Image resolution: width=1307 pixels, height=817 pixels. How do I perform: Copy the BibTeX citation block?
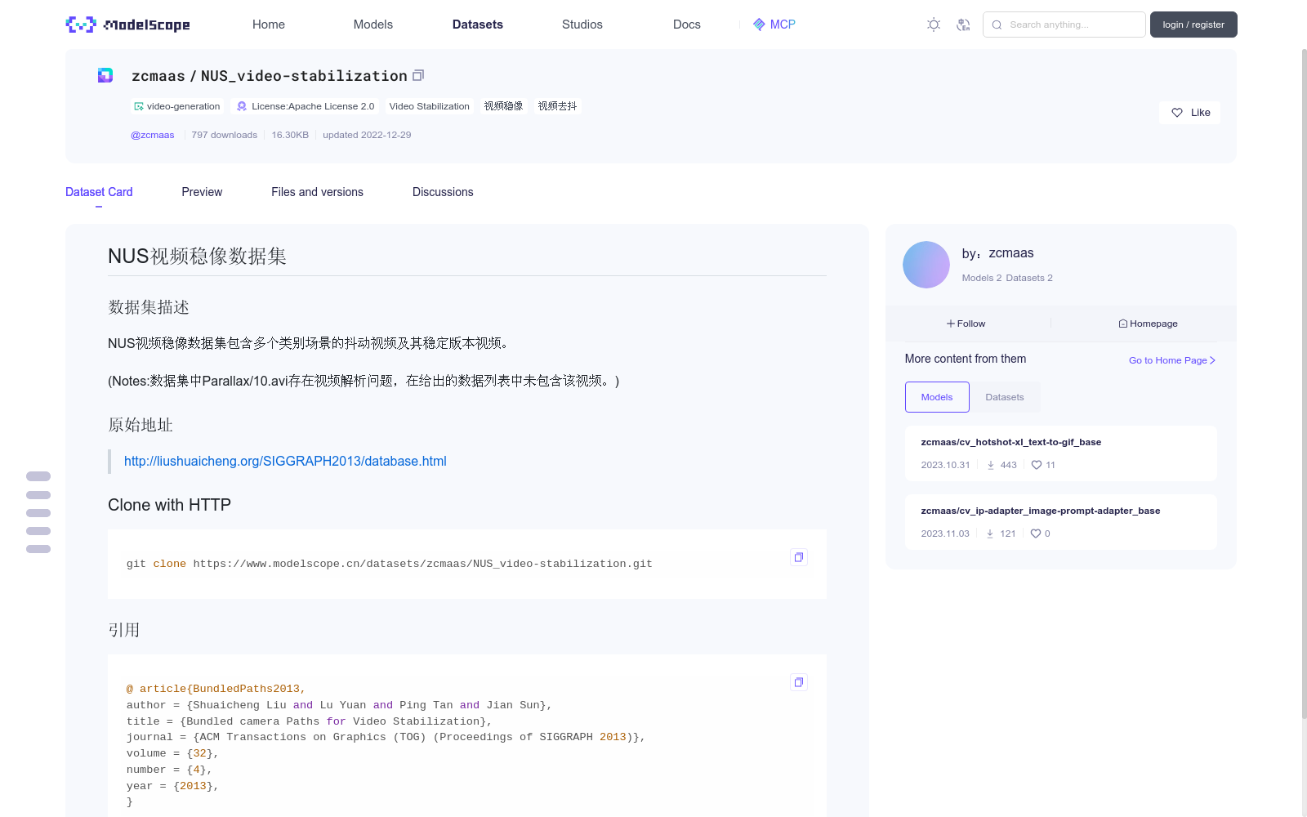pyautogui.click(x=799, y=682)
